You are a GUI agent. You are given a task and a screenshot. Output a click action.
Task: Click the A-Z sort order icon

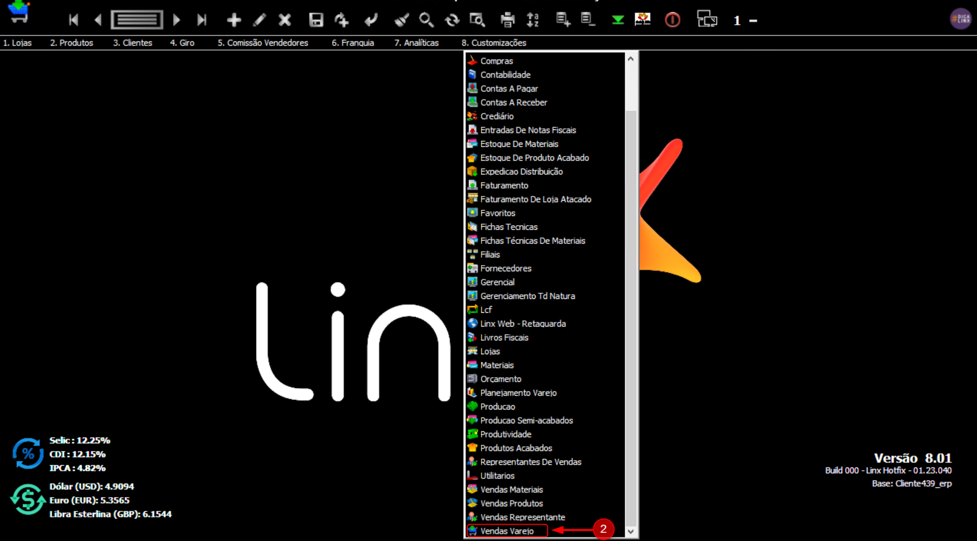point(533,20)
